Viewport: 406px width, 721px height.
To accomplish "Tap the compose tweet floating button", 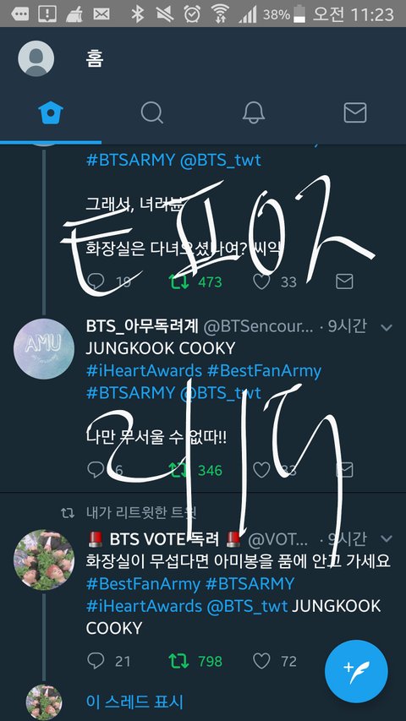I will (356, 671).
